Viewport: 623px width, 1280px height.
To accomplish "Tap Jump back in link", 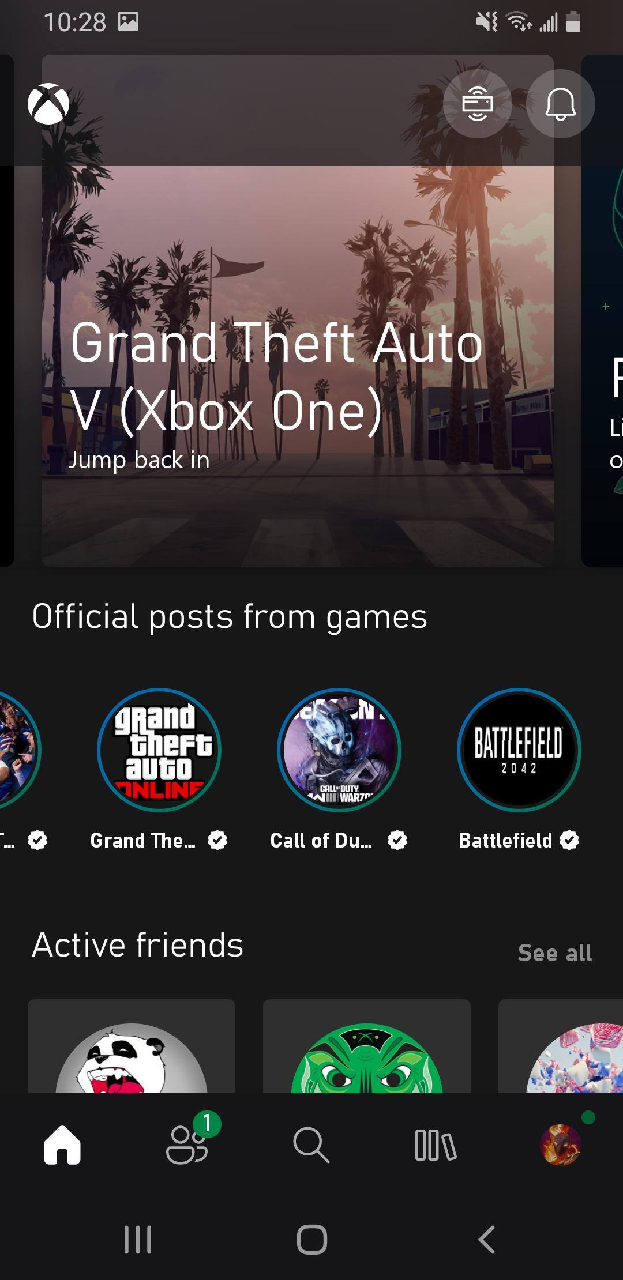I will coord(139,460).
